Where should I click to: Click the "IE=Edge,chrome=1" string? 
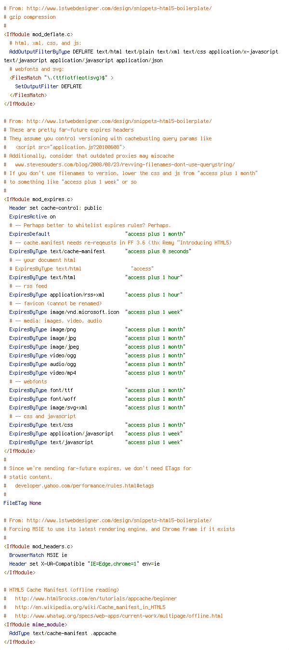113,564
